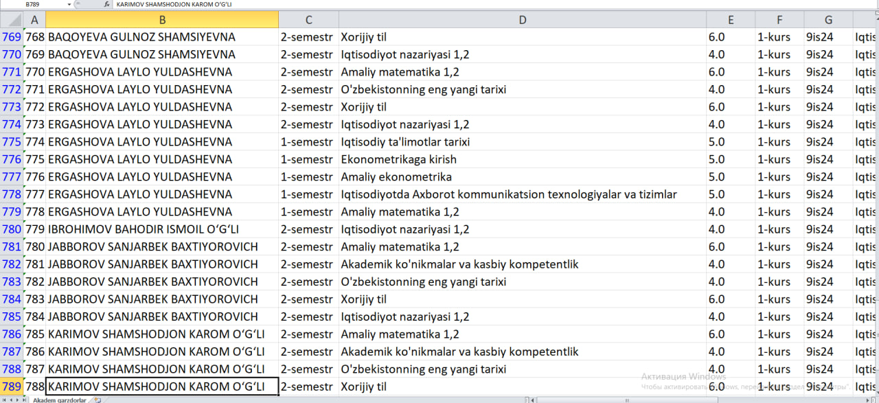Select column G header
Image resolution: width=879 pixels, height=403 pixels.
828,20
